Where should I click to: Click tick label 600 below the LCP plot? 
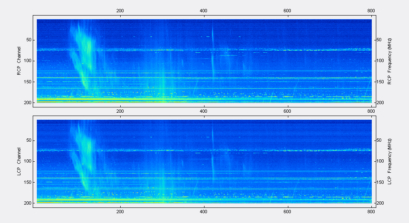(x=287, y=212)
